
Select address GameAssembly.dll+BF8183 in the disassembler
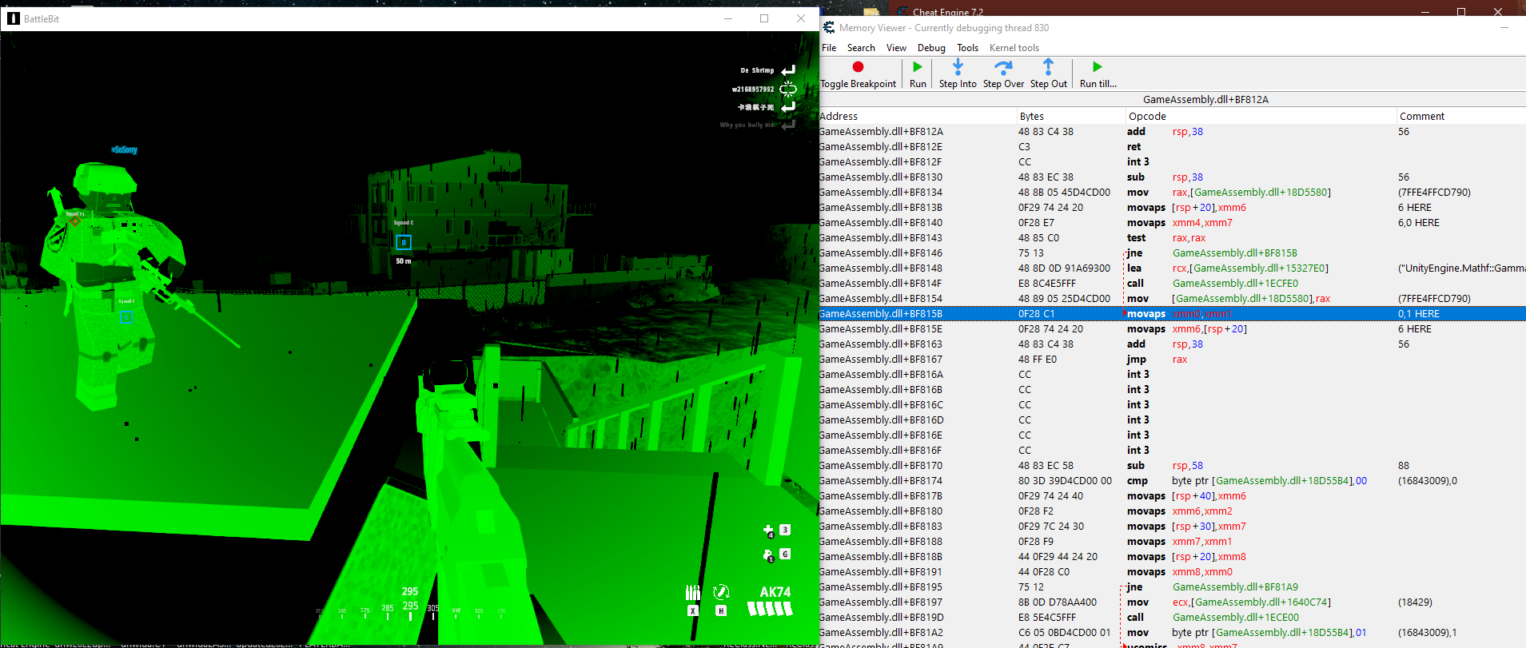tap(881, 527)
